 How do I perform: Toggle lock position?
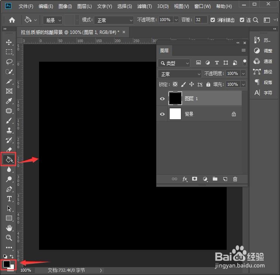tap(191, 84)
